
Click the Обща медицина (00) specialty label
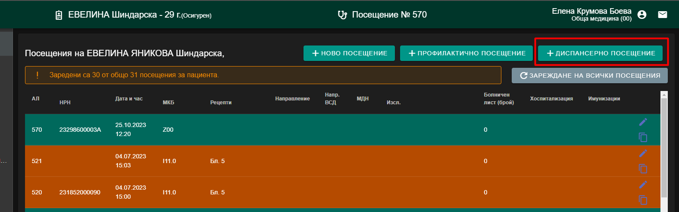601,19
